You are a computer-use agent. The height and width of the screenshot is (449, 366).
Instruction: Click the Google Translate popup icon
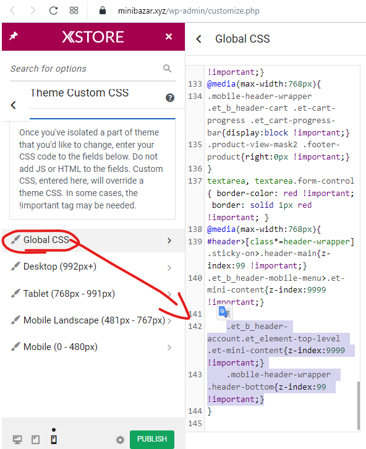tap(224, 312)
